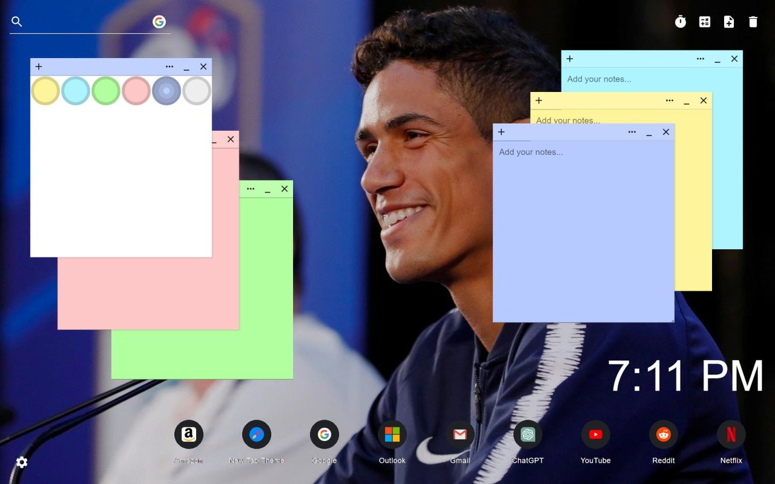The height and width of the screenshot is (484, 775).
Task: Click plus on white color-picker note
Action: (39, 67)
